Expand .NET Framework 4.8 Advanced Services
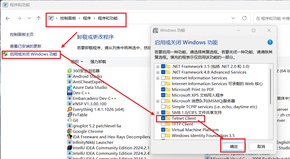This screenshot has width=290, height=159. [x=158, y=72]
